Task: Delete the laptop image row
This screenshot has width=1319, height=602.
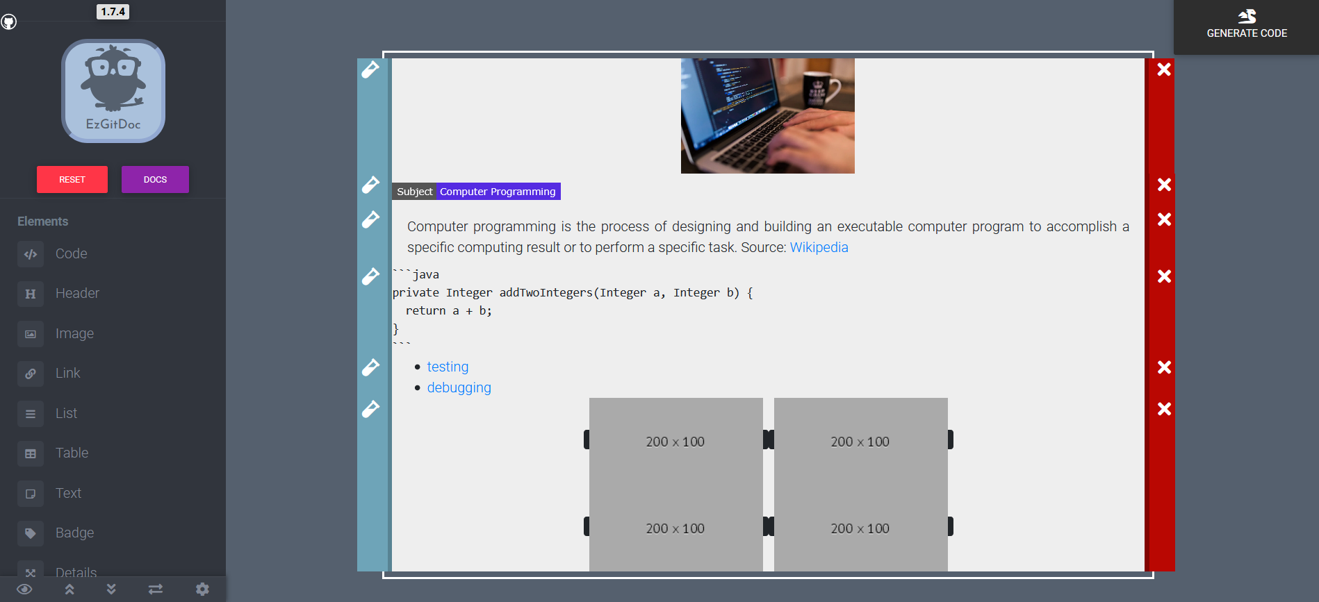Action: click(1164, 69)
